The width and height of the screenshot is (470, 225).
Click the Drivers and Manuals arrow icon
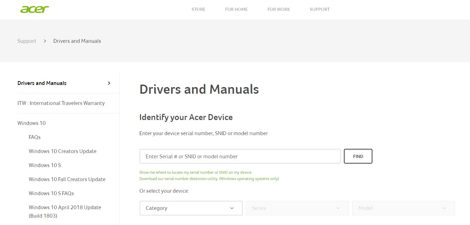109,83
